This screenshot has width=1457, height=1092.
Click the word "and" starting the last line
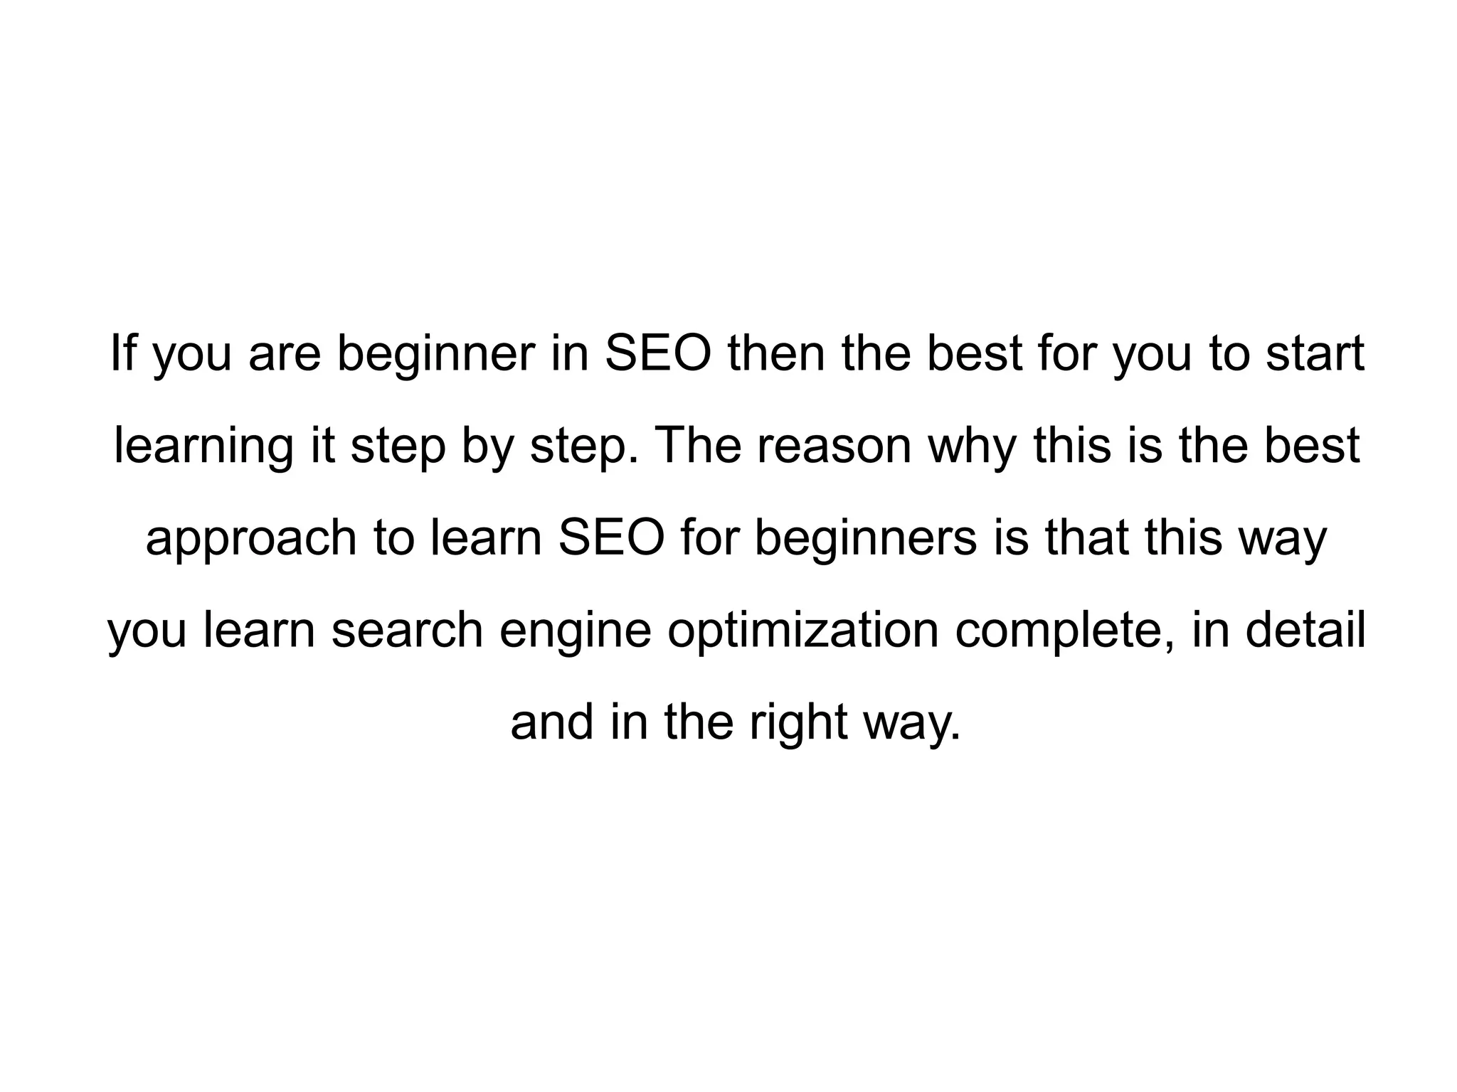552,722
